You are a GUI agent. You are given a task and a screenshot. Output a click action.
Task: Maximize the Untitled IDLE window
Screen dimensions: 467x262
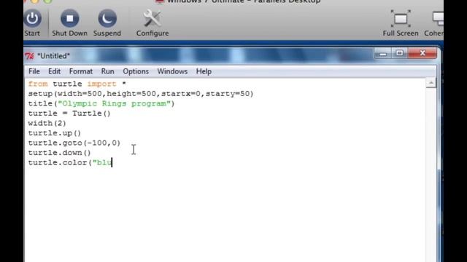coord(400,53)
